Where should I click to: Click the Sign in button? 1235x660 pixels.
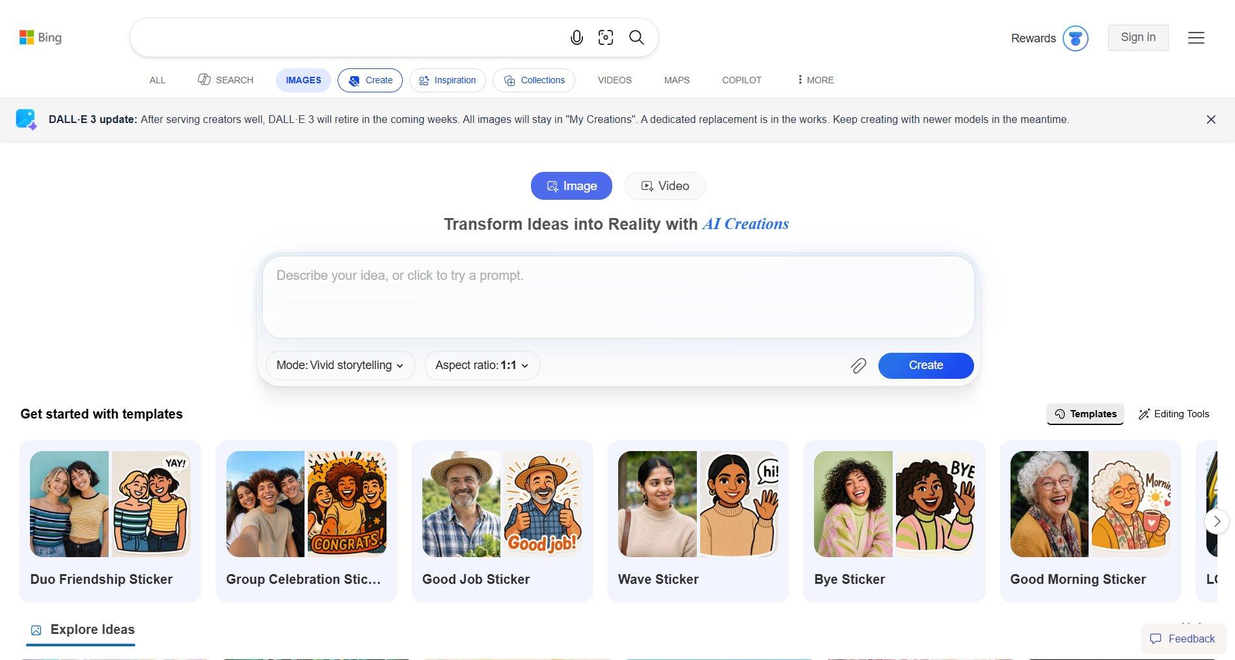1138,38
